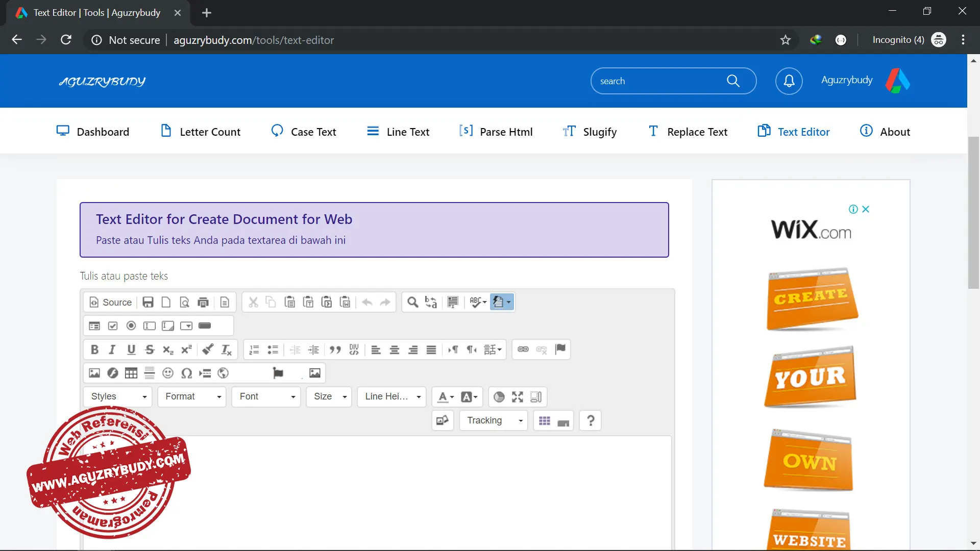980x551 pixels.
Task: Insert a selection field form element
Action: (186, 326)
